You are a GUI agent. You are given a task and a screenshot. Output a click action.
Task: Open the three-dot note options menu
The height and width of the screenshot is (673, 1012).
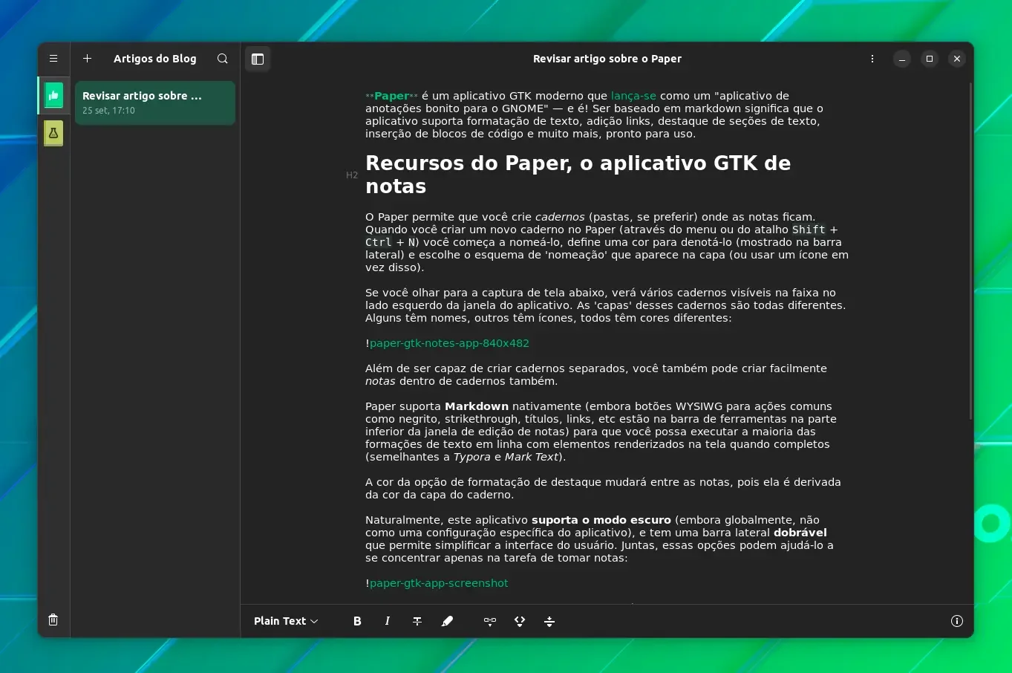[872, 59]
